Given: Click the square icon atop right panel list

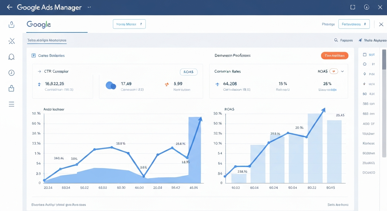Looking at the screenshot, I should (365, 55).
